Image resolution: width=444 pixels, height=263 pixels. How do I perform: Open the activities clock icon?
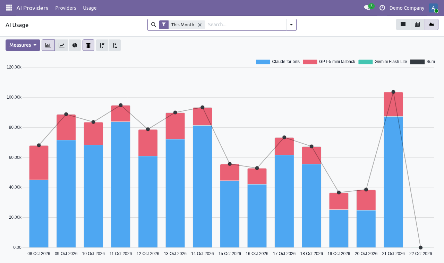[x=382, y=8]
